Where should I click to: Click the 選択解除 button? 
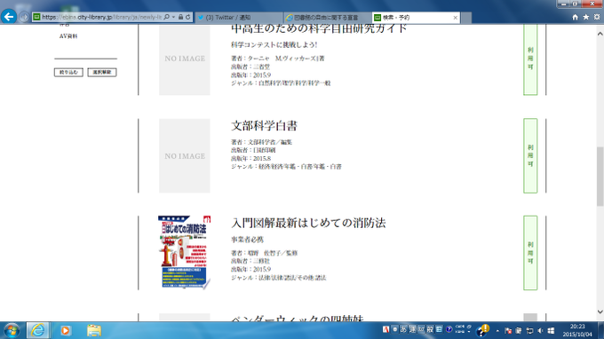101,73
